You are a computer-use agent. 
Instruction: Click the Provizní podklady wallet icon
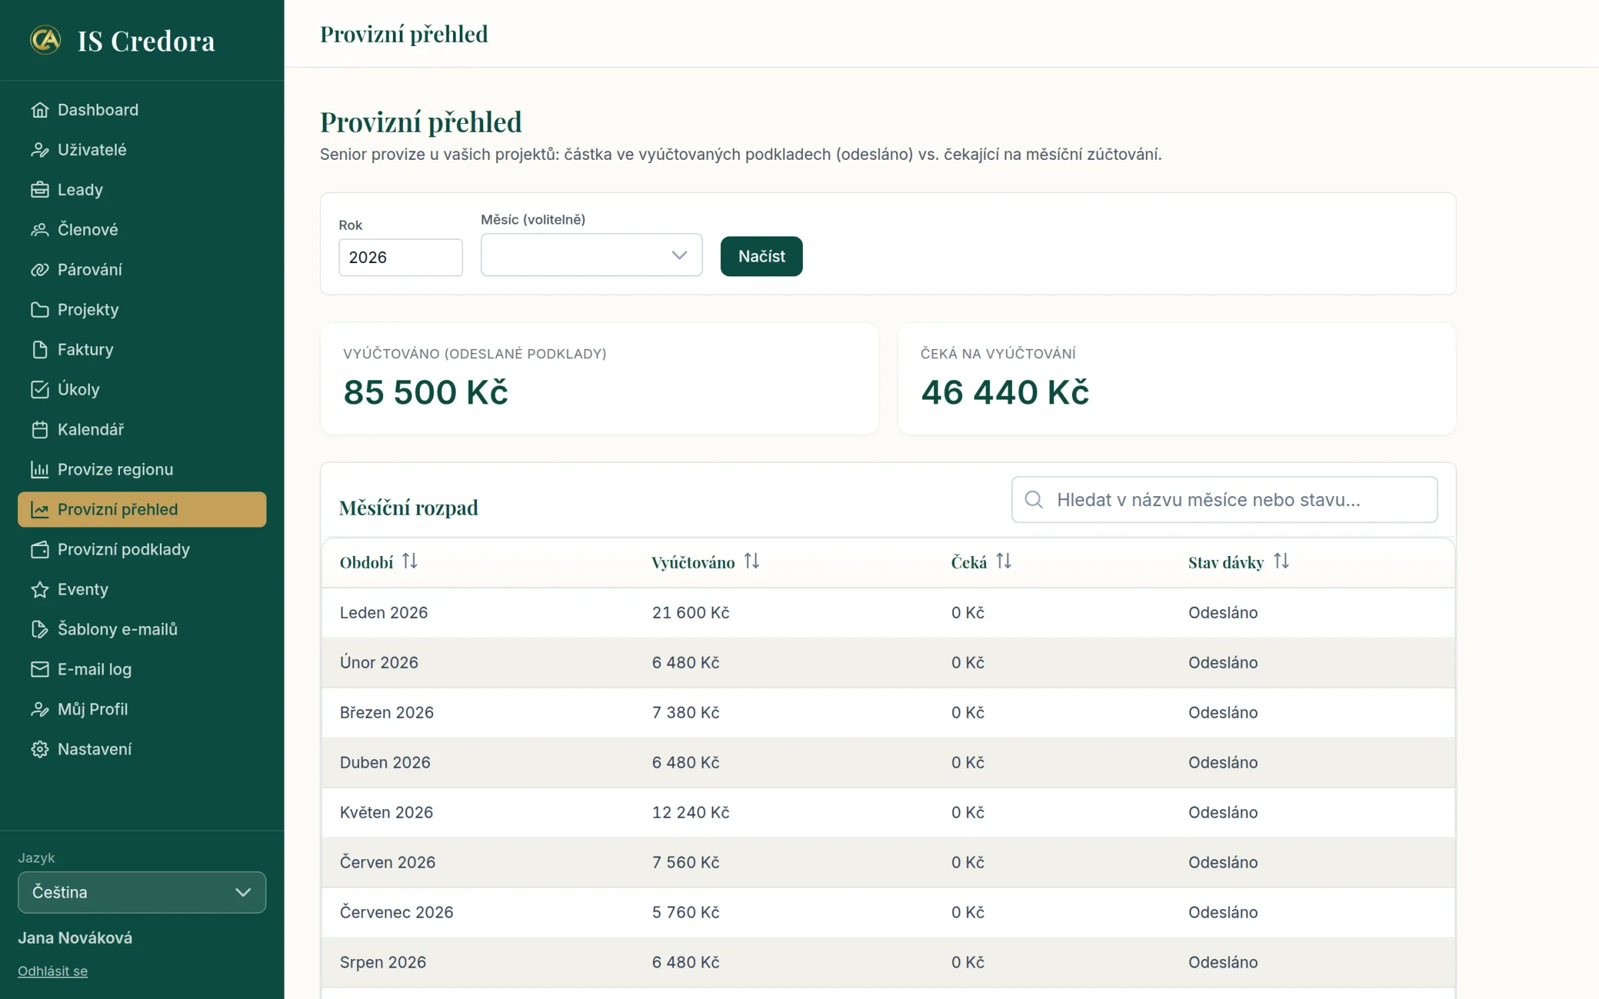pyautogui.click(x=40, y=549)
